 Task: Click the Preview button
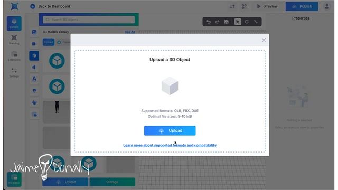[267, 6]
